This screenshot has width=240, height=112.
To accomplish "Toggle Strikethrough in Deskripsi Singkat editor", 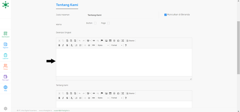I will pos(67,45).
